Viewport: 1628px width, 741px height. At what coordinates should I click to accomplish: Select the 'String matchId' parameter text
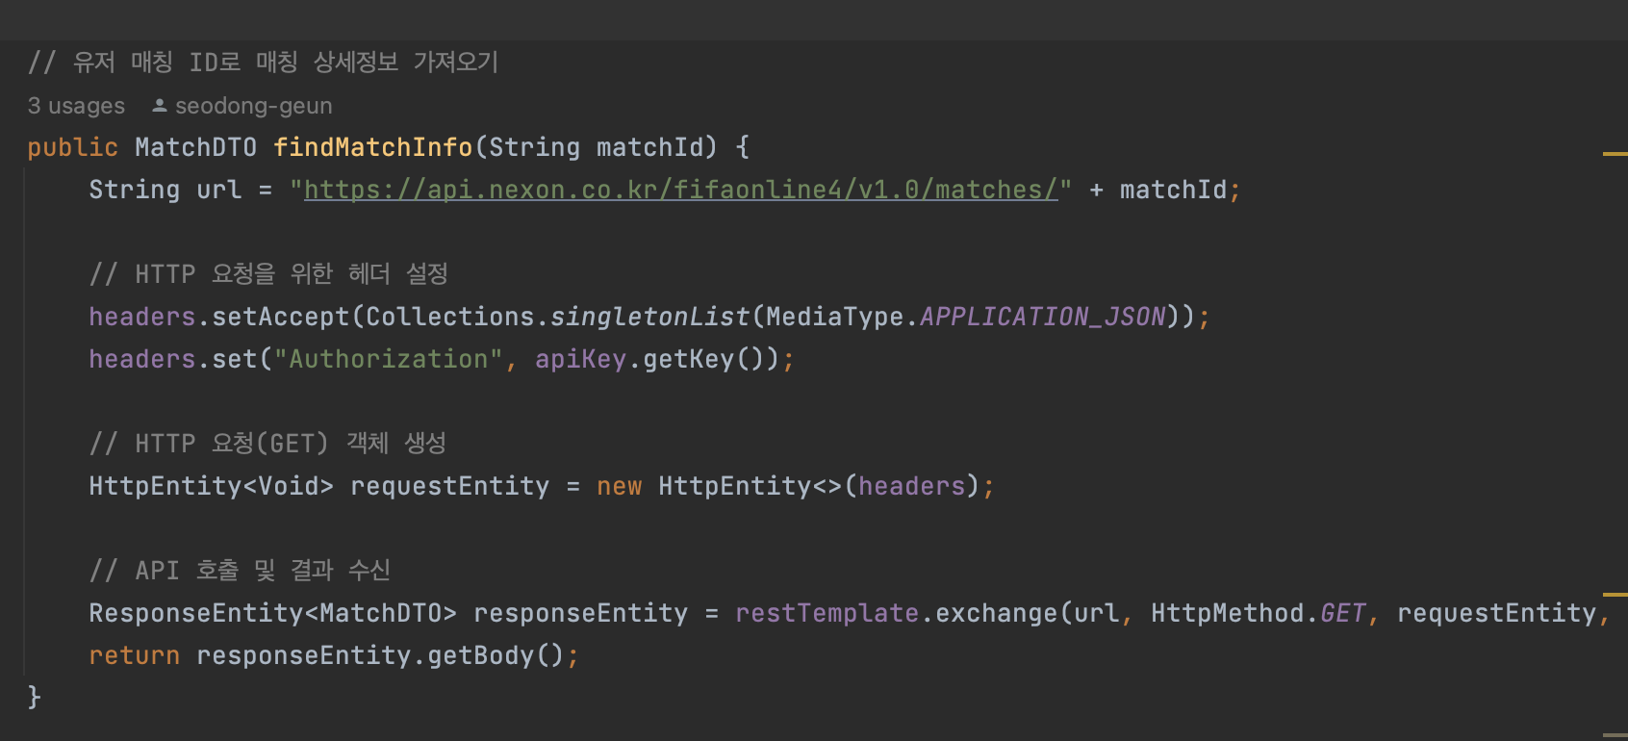click(597, 147)
